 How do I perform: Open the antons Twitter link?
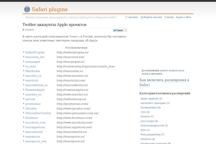click(x=30, y=99)
